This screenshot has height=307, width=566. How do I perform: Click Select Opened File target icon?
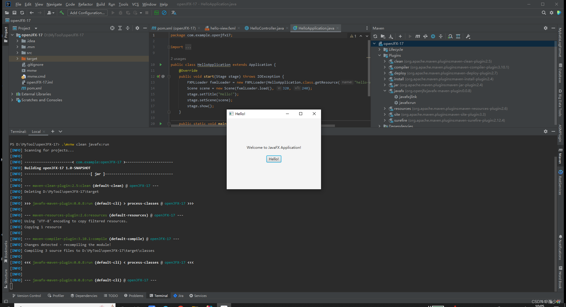112,28
